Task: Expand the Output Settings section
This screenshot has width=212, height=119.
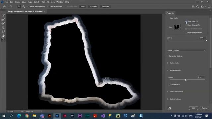Action: (168, 99)
